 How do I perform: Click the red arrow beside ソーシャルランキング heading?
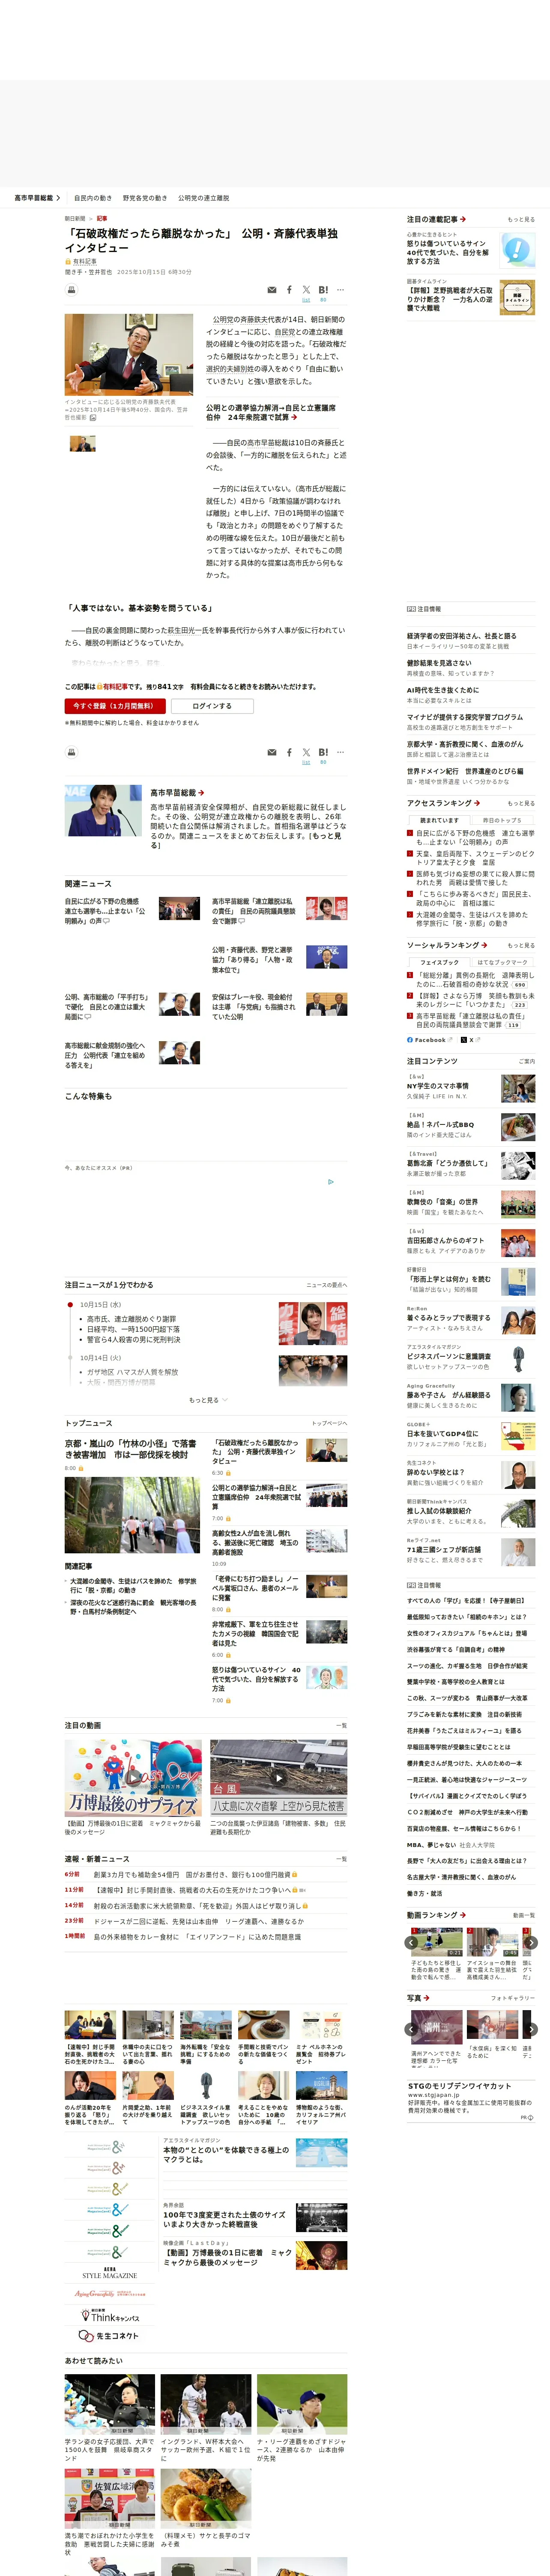coord(484,945)
